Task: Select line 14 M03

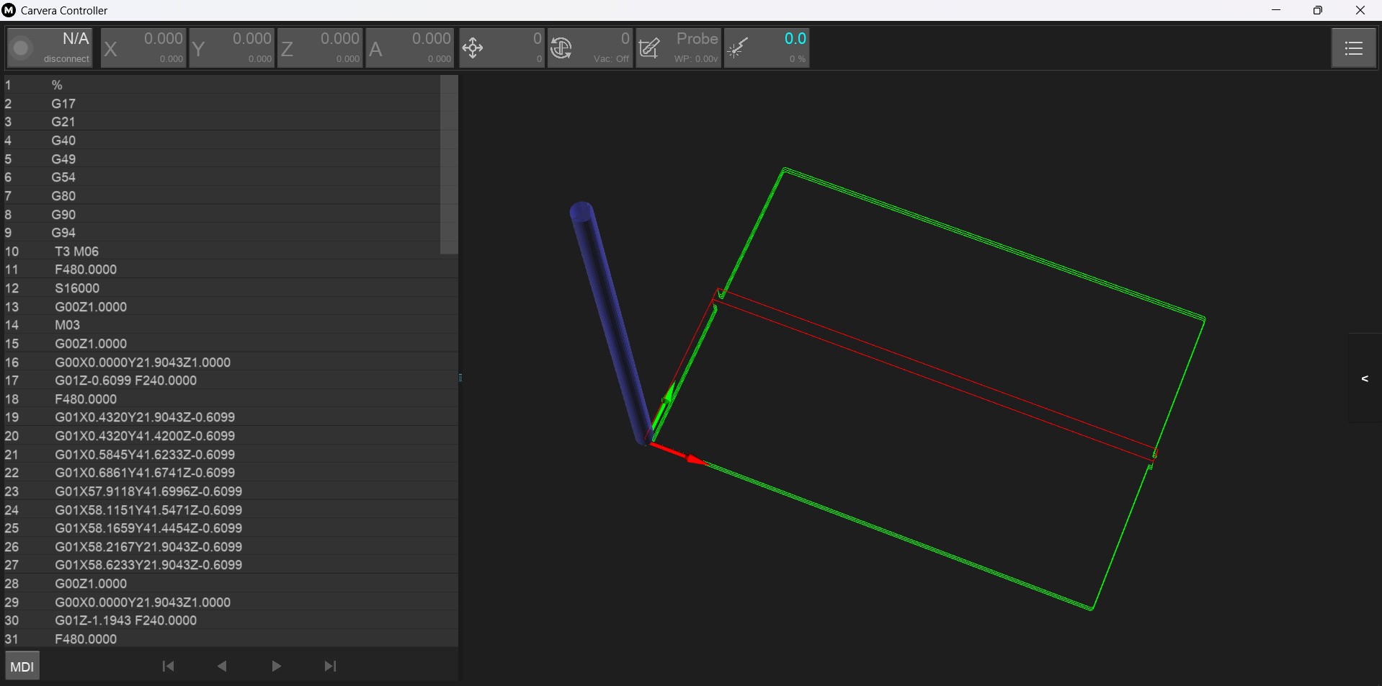Action: [231, 325]
